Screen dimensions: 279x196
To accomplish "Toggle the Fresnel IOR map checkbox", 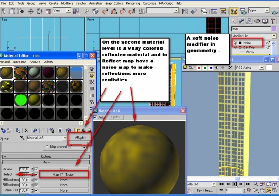I will 36,190.
